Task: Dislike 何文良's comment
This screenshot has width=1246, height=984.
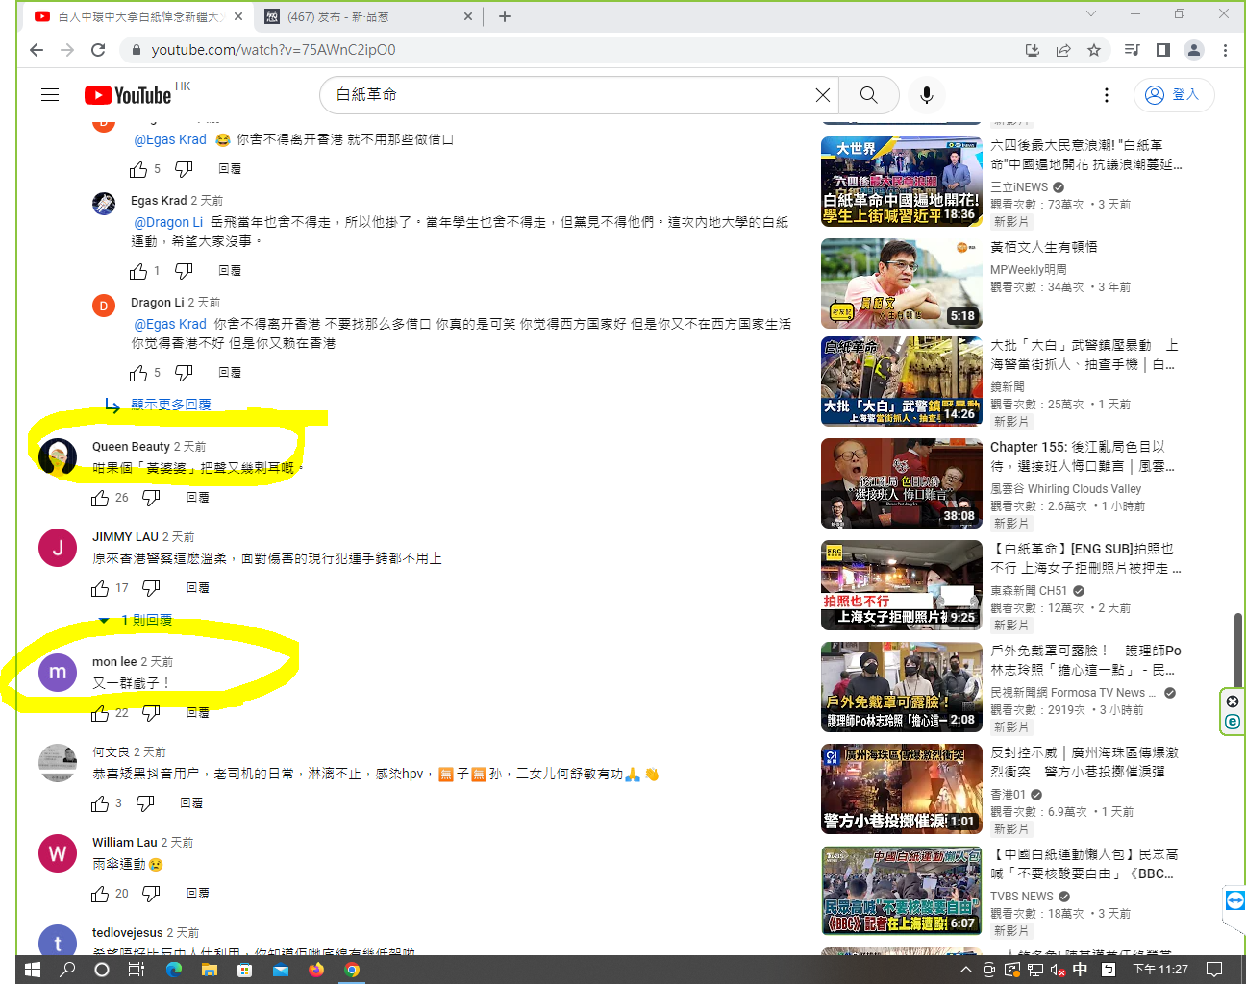Action: [x=145, y=803]
